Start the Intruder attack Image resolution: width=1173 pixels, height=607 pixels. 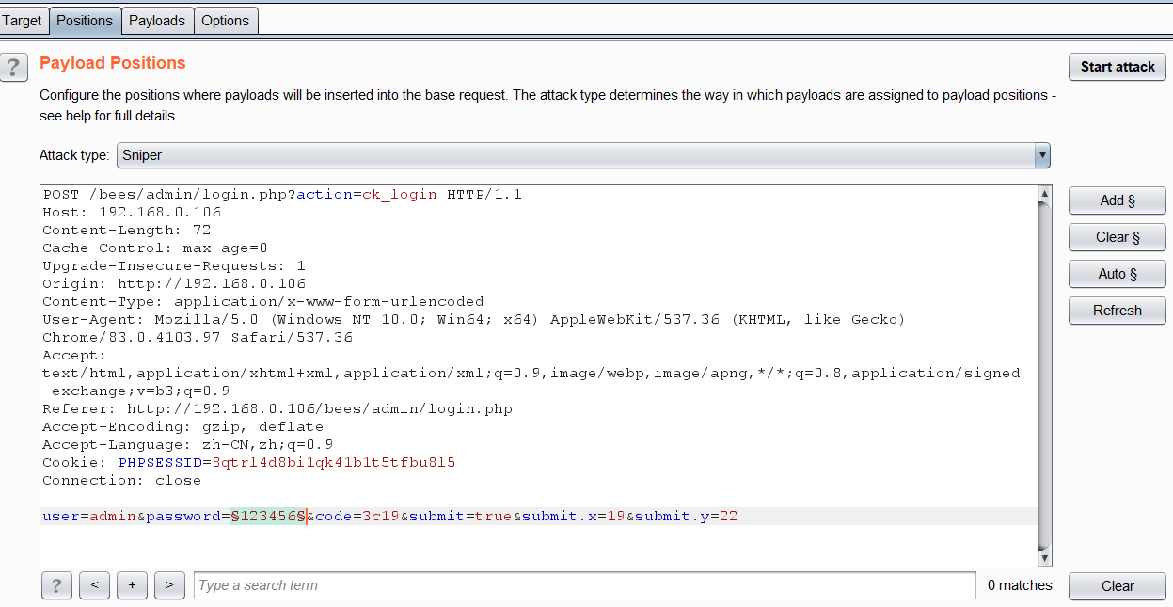1118,67
